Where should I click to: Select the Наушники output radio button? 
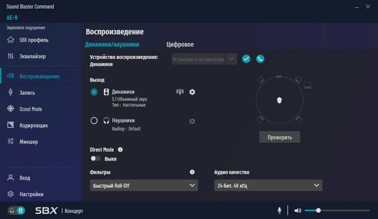coord(94,121)
